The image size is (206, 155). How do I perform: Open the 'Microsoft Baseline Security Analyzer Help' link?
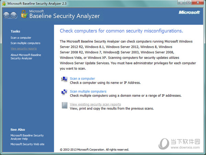tap(27, 137)
